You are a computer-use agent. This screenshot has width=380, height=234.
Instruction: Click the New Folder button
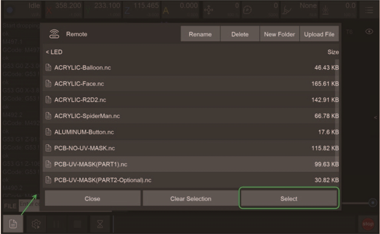(x=279, y=34)
